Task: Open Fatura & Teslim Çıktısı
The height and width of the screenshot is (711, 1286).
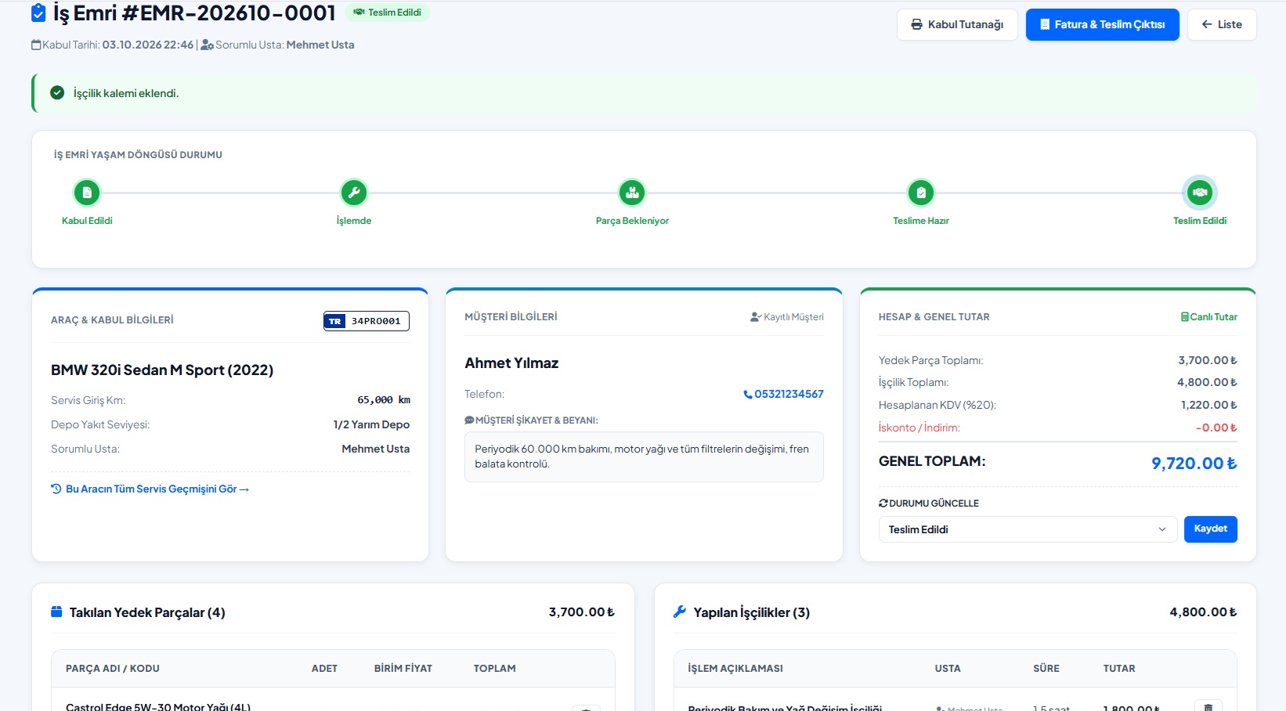Action: (1102, 24)
